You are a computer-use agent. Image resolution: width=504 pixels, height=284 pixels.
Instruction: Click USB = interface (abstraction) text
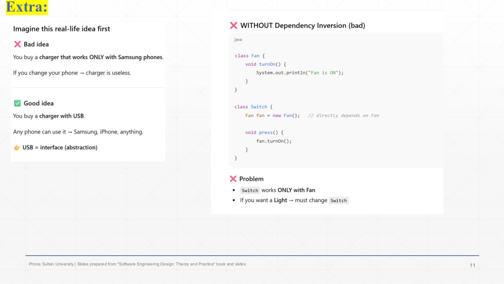click(x=60, y=147)
